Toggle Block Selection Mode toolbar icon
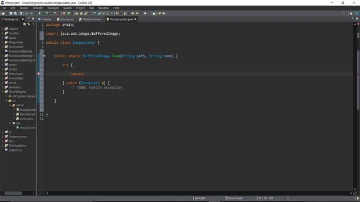Screen dimensions: 360x202 pos(107,13)
